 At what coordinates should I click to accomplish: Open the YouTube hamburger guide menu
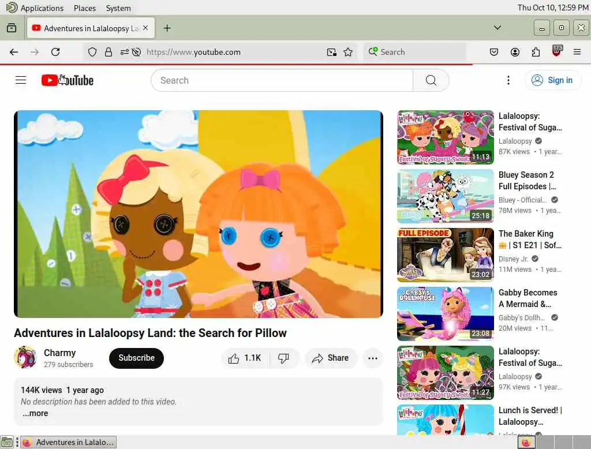21,80
